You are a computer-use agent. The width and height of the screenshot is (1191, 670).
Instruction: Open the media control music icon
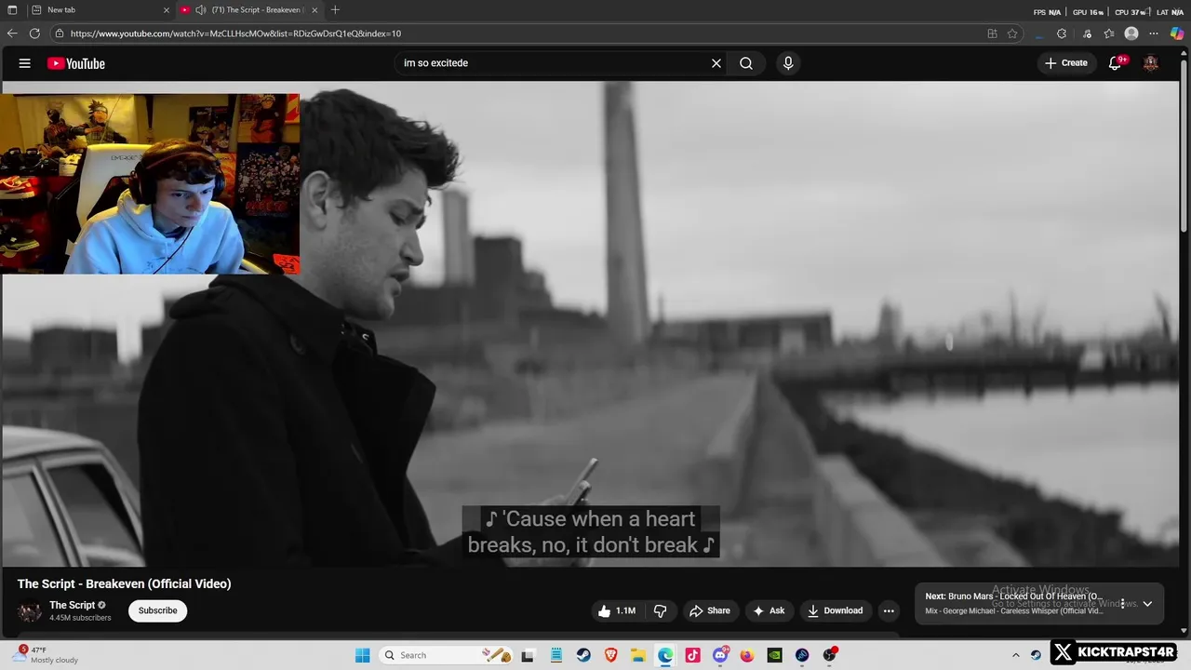[x=1087, y=33]
